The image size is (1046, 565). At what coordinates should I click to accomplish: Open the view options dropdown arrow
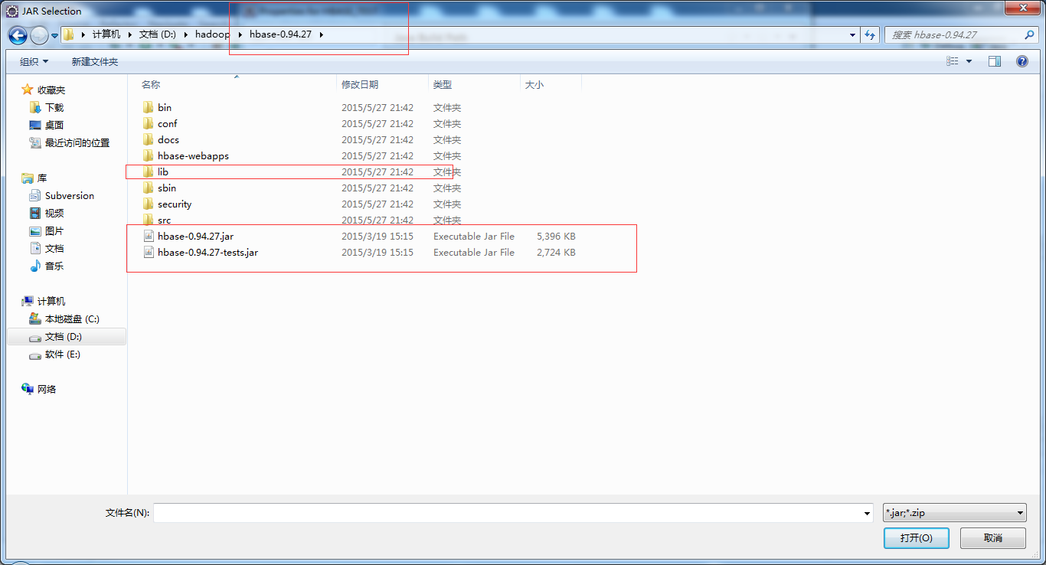(969, 61)
